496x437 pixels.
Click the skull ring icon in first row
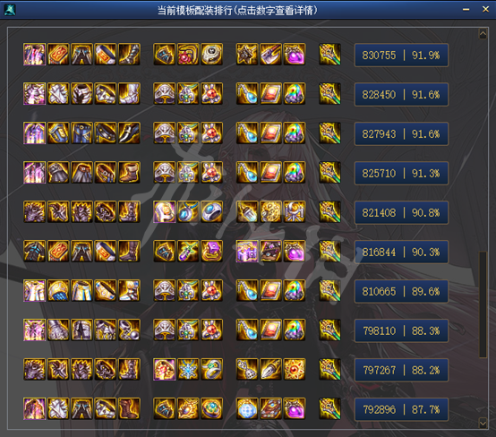tap(211, 54)
